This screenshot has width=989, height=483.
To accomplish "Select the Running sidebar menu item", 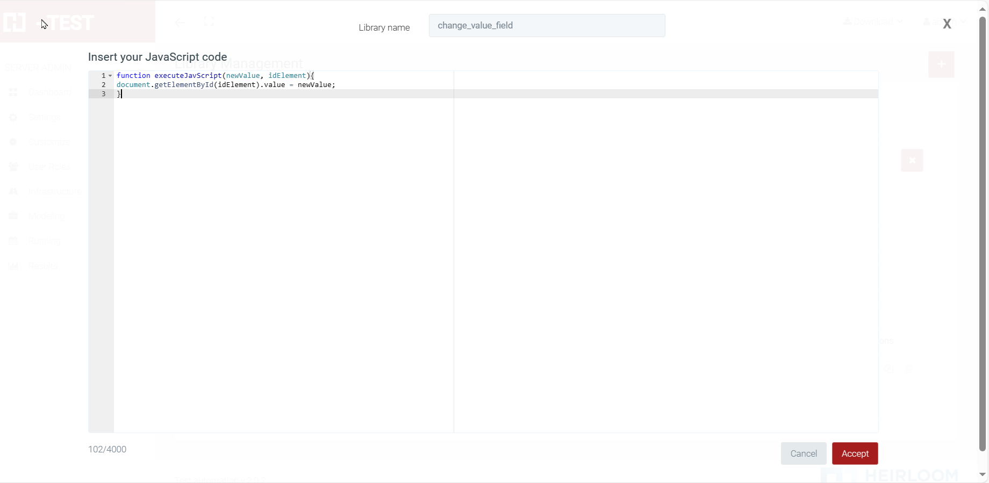I will tap(44, 241).
